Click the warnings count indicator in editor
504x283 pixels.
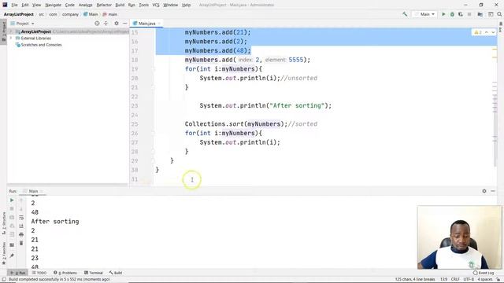pyautogui.click(x=478, y=32)
